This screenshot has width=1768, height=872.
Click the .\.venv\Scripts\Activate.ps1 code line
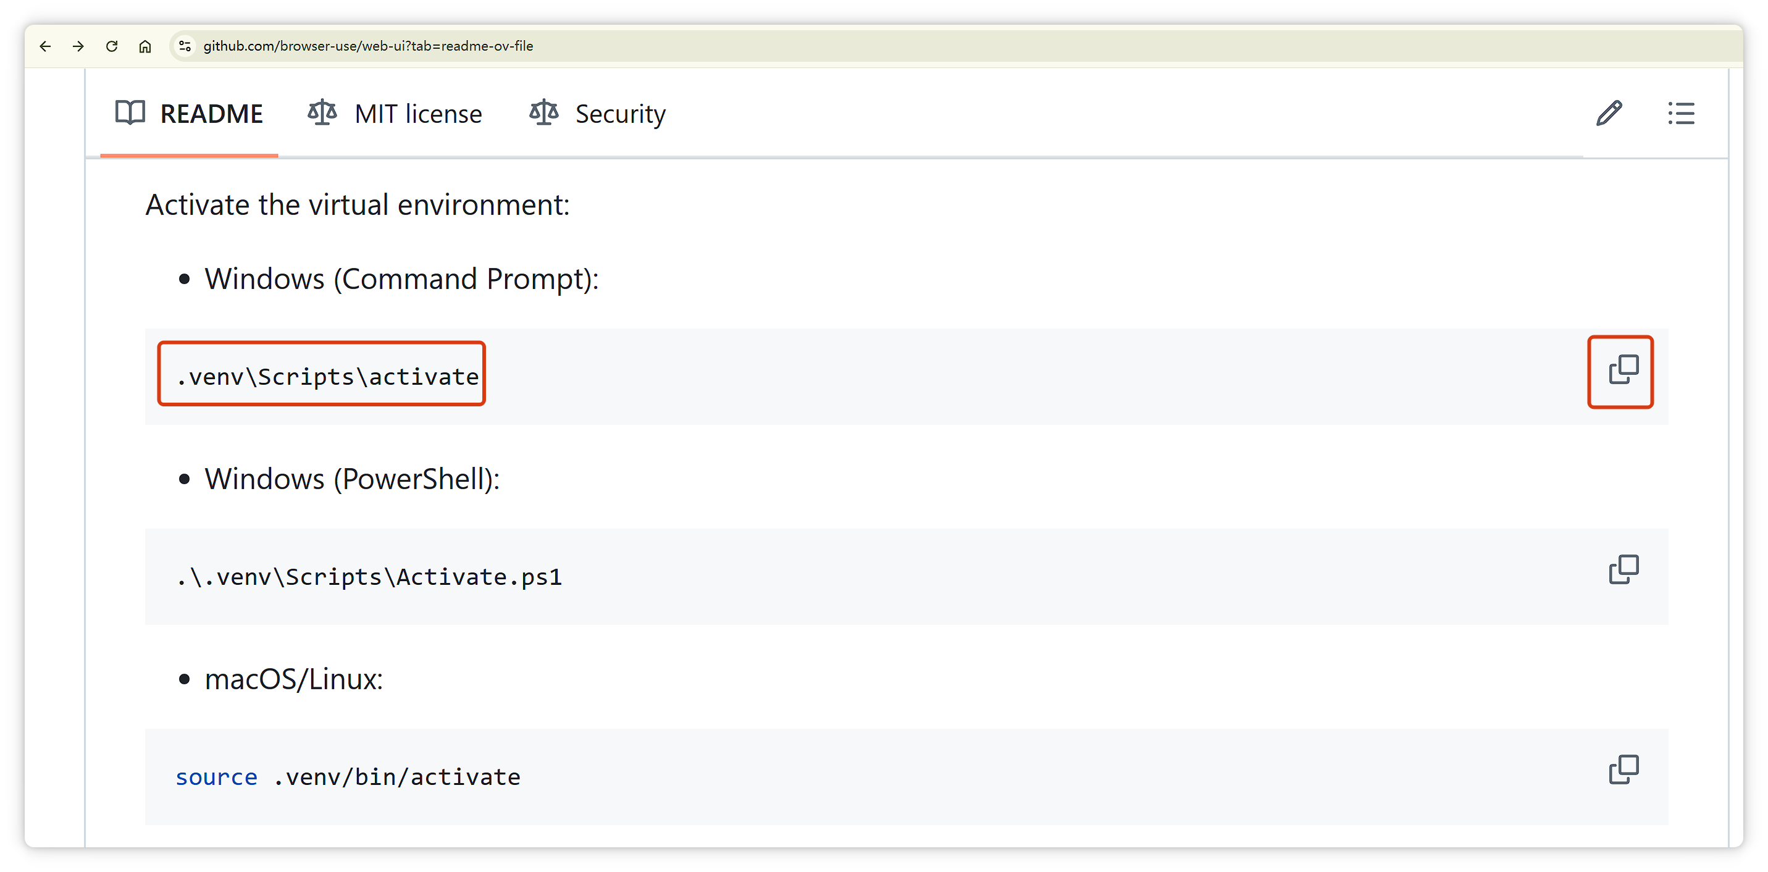pyautogui.click(x=369, y=577)
